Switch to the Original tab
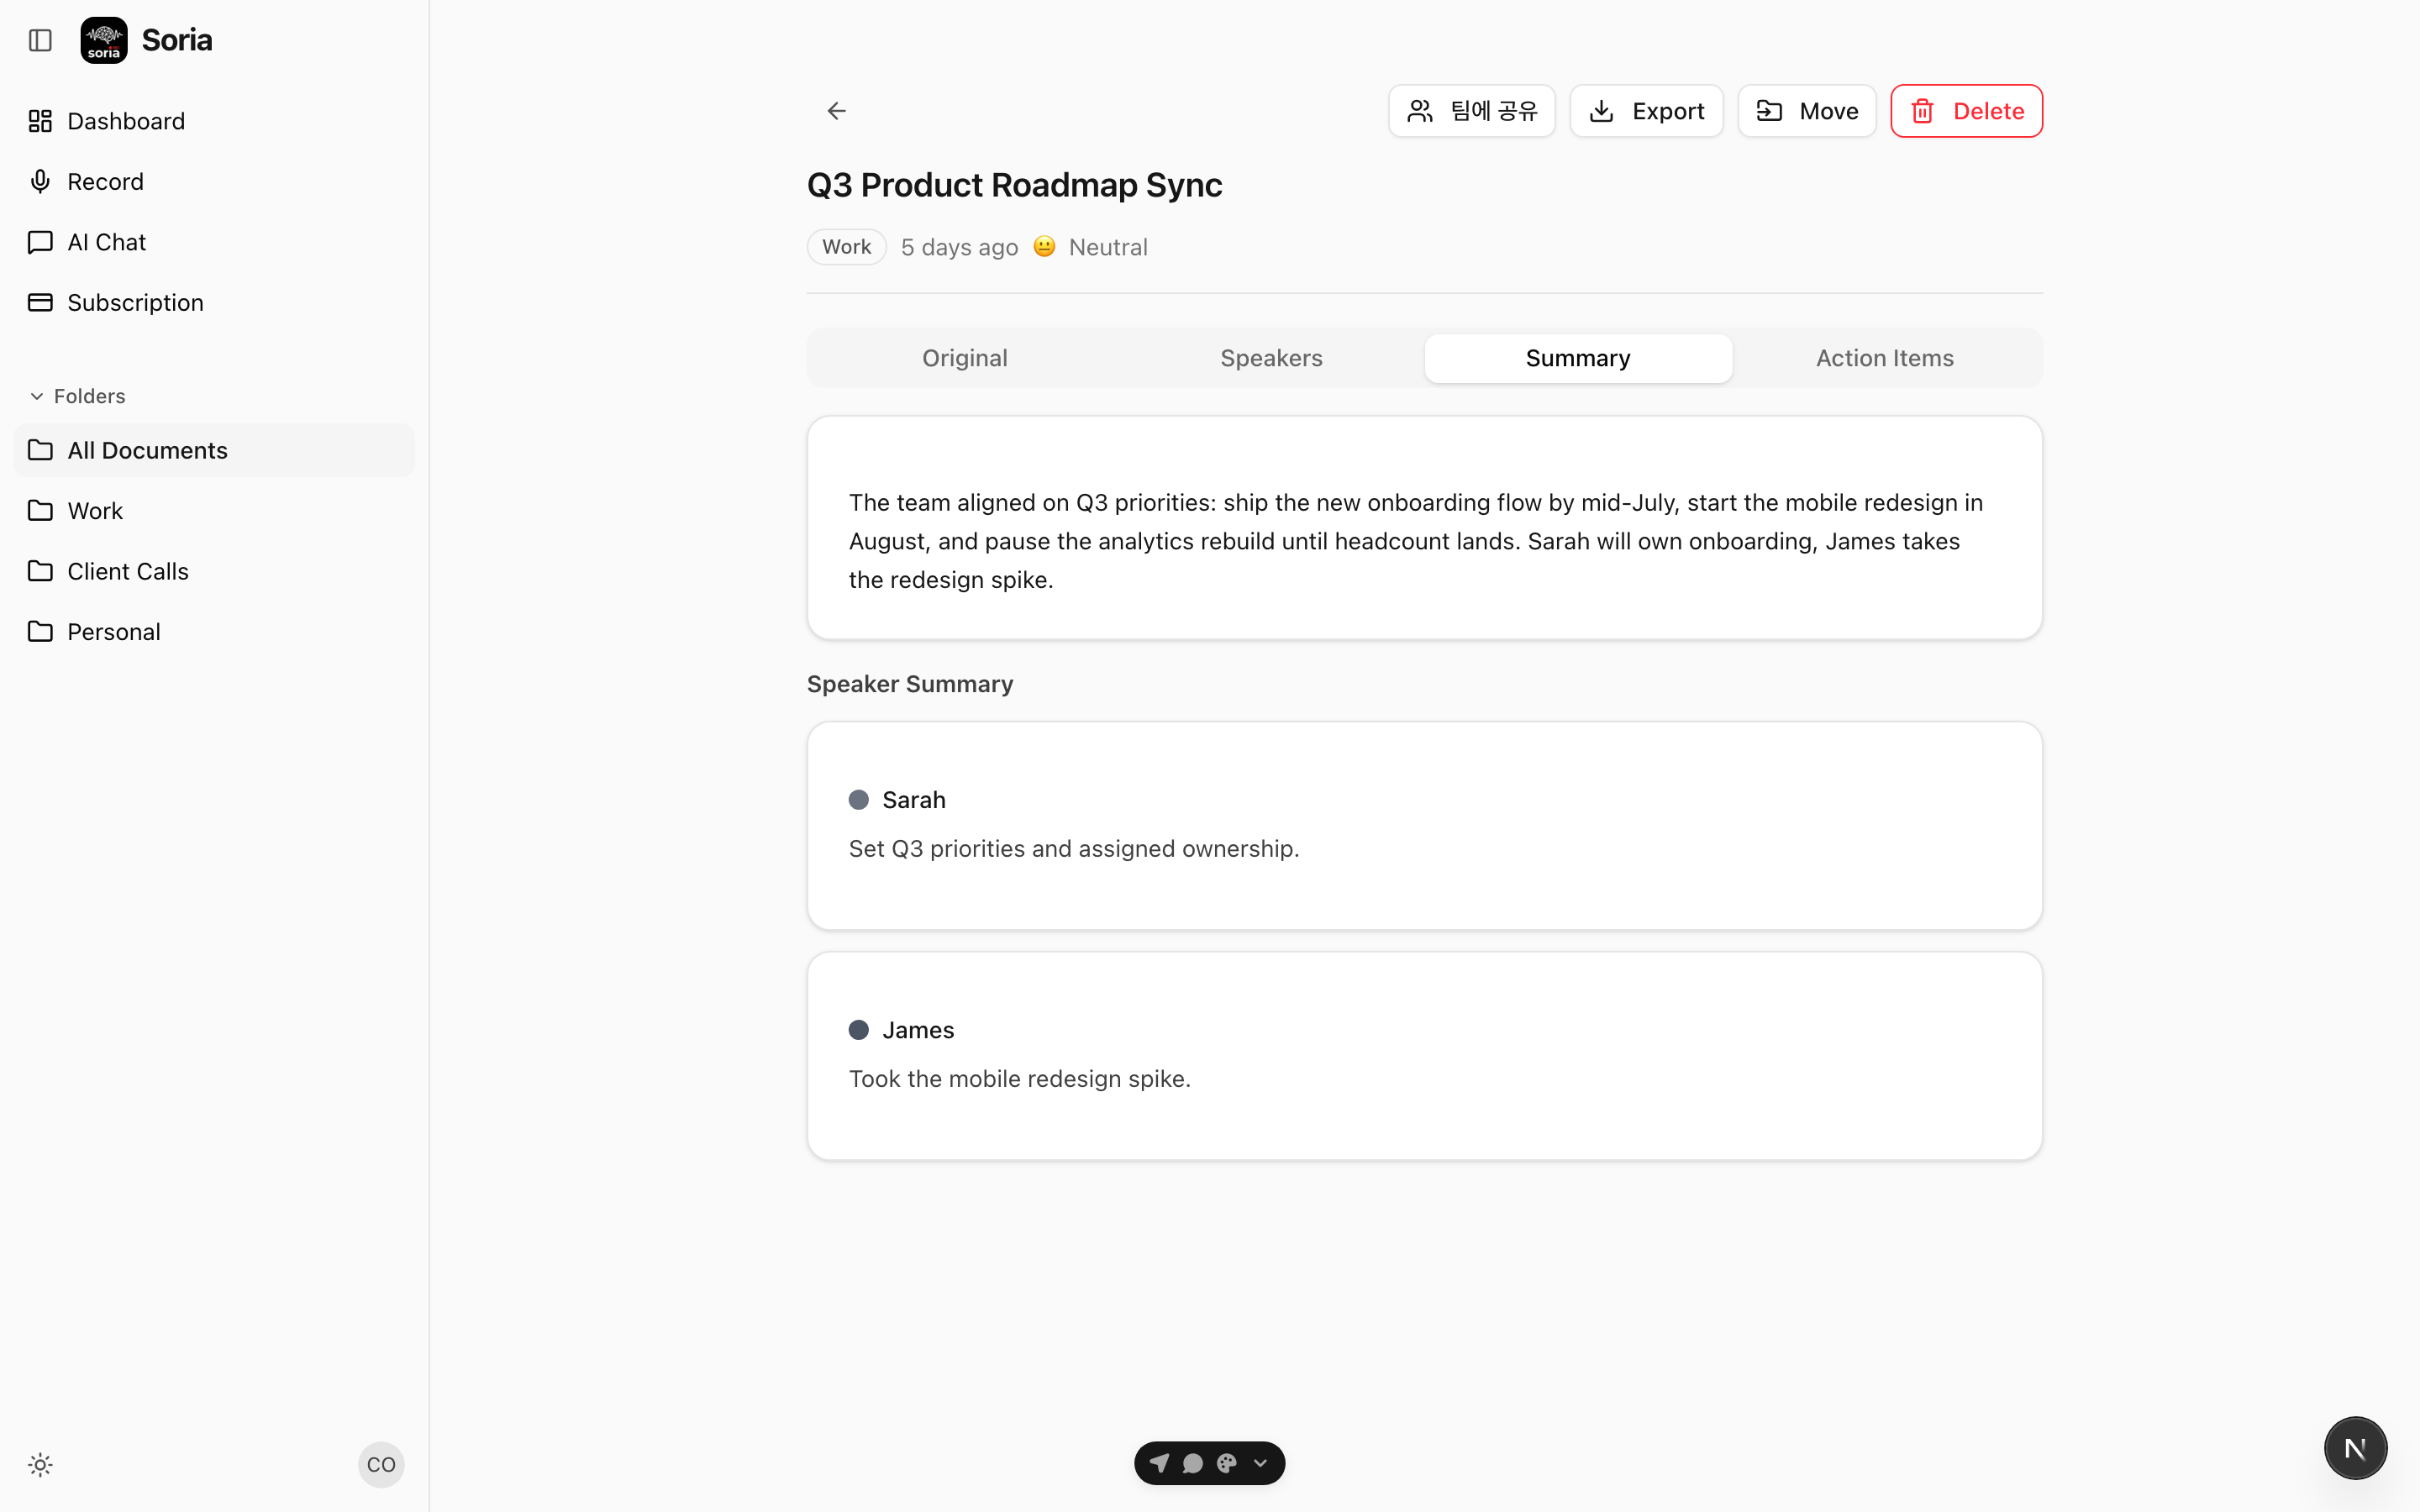2420x1512 pixels. tap(964, 358)
